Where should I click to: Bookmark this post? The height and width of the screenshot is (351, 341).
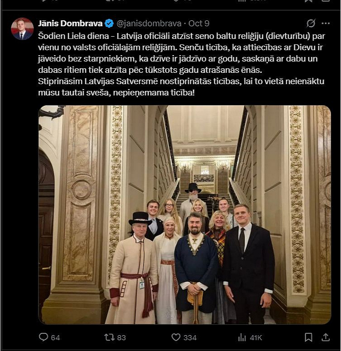(308, 337)
